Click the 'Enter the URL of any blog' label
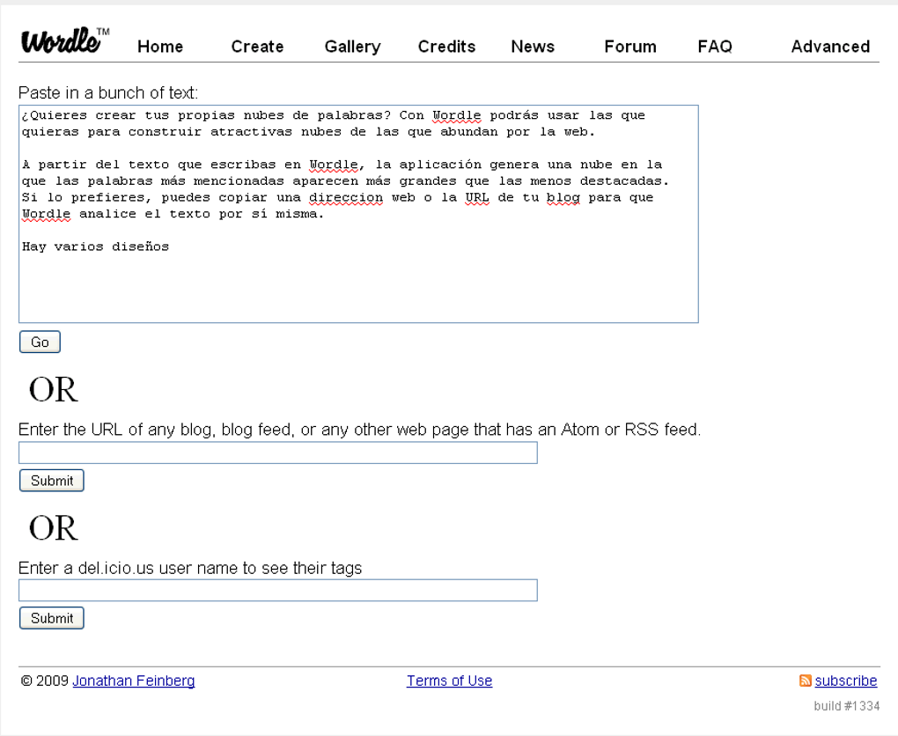 (360, 430)
